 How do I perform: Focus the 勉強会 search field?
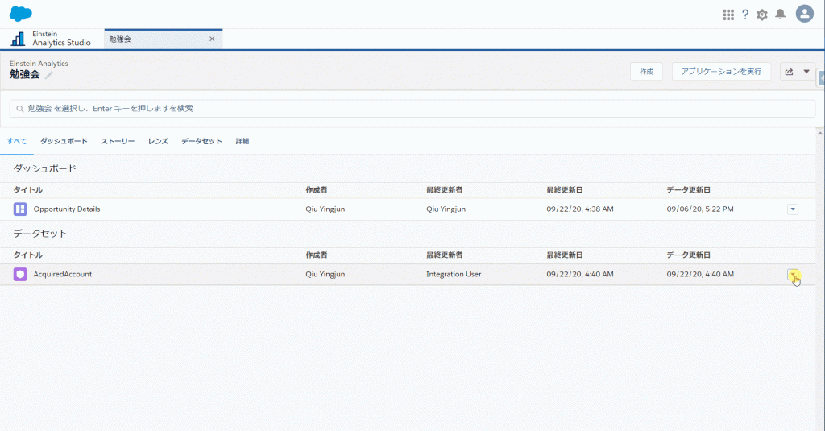coord(412,108)
